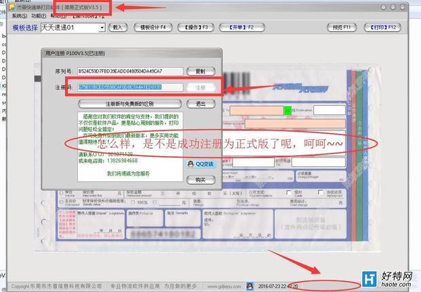Click the green square marker on waybill
421x292 pixels.
tap(288, 111)
